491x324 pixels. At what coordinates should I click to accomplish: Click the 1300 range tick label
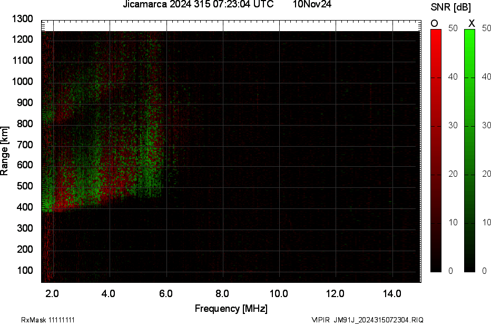pos(22,19)
